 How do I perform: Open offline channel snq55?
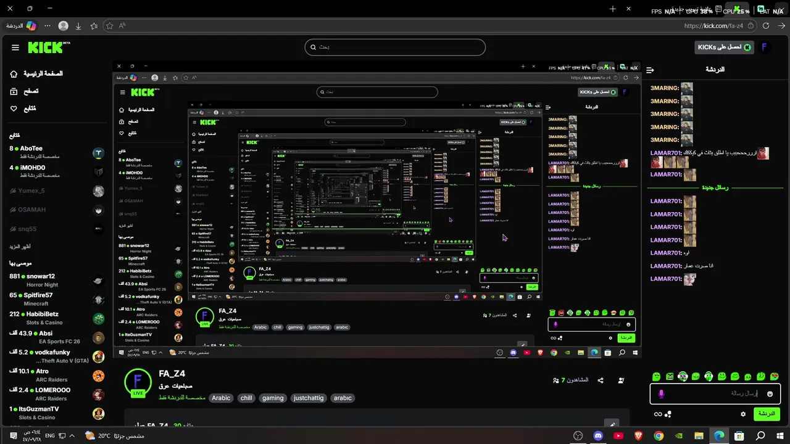(57, 229)
